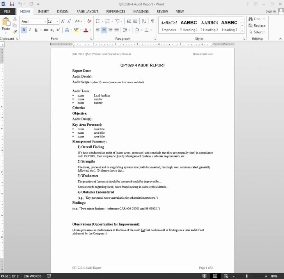
Task: Expand the Styles gallery More arrow
Action: pos(242,31)
